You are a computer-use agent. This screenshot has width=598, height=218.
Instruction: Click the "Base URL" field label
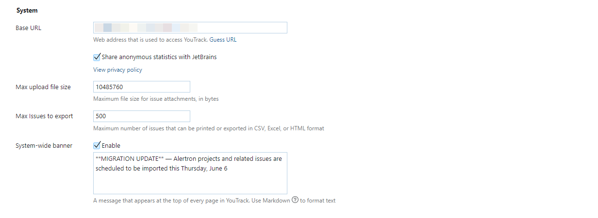click(x=29, y=28)
